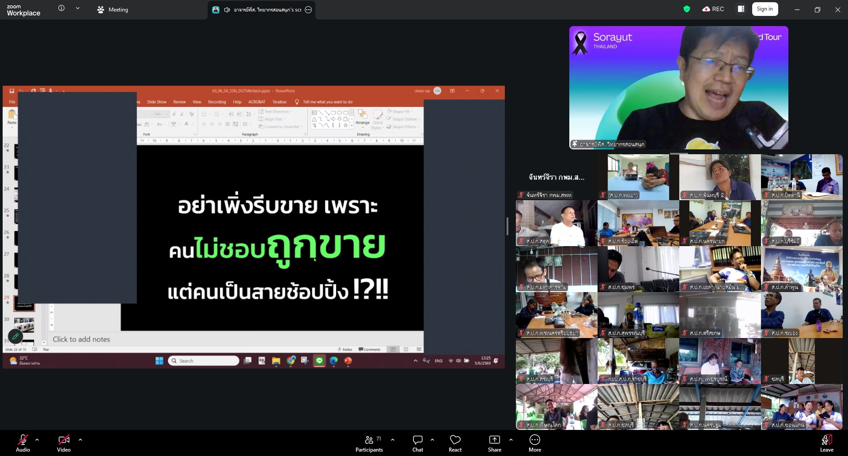Open the React menu
This screenshot has width=848, height=456.
pyautogui.click(x=455, y=443)
